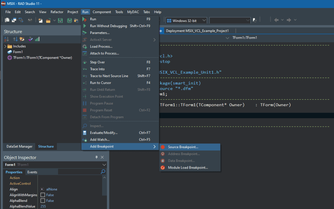Select Module Load Breakpoint... in submenu

coord(190,168)
